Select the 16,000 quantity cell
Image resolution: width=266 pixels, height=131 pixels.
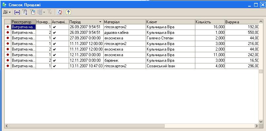tap(210, 27)
